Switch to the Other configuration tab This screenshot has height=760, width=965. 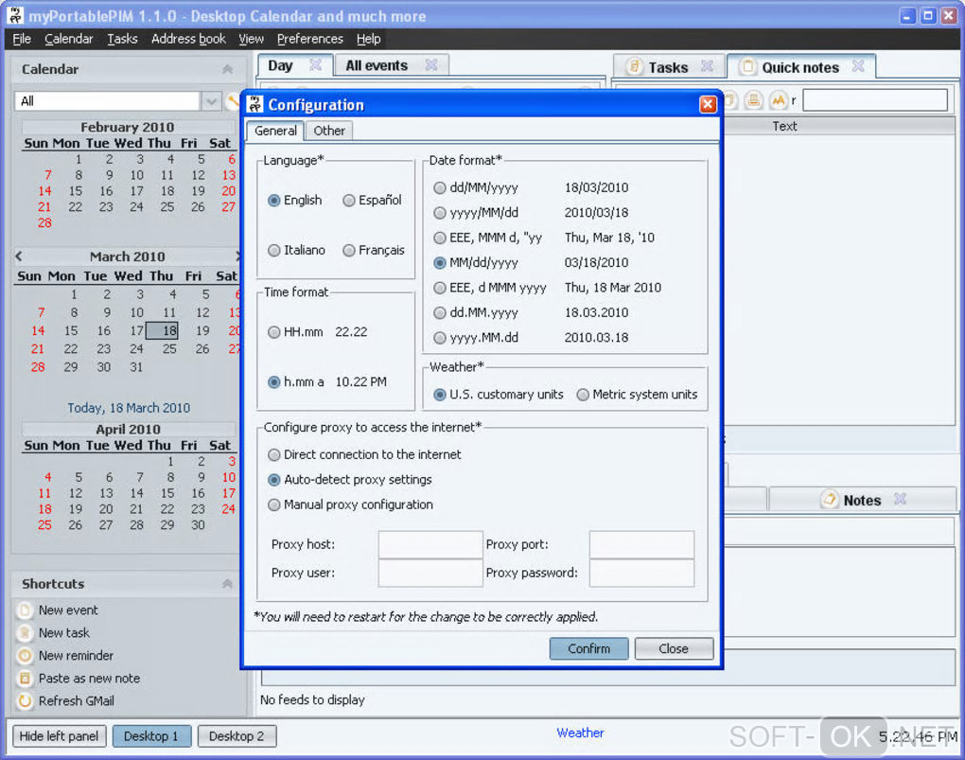[329, 131]
